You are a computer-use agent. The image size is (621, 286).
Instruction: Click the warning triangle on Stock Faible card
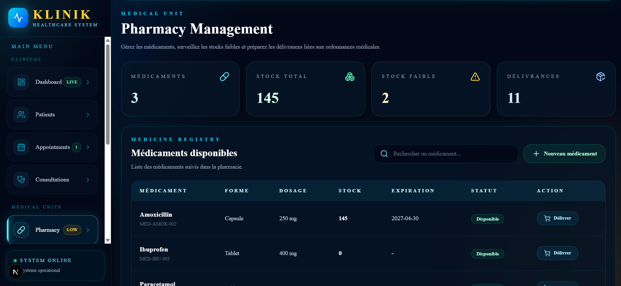tap(475, 77)
